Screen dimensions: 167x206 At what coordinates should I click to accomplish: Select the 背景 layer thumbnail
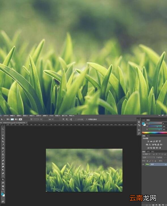147,164
